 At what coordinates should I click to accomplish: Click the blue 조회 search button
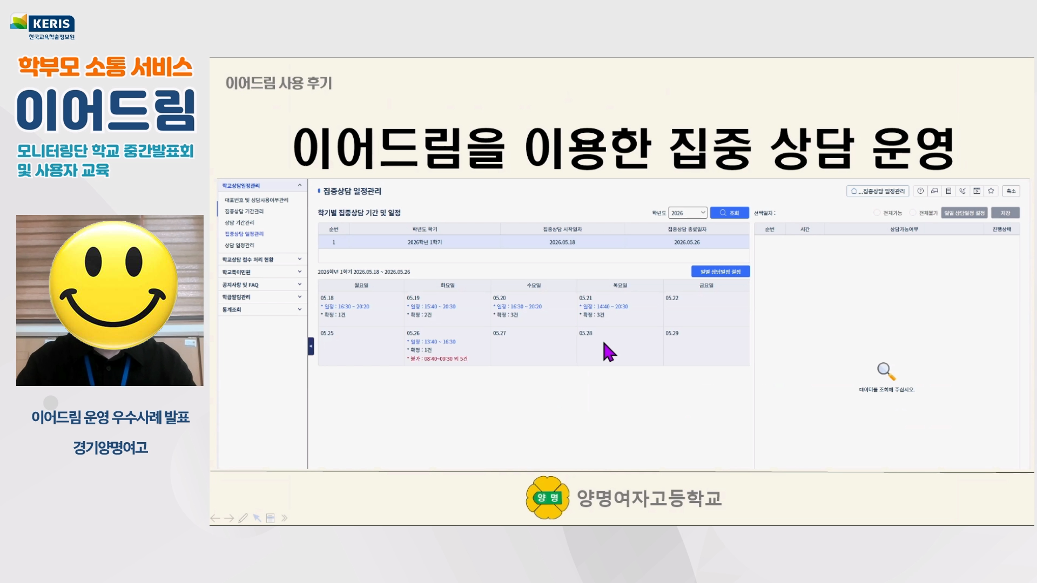tap(729, 213)
